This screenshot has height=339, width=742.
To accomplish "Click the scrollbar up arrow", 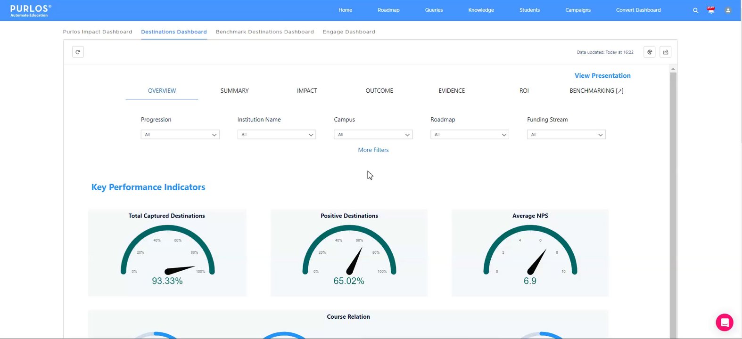I will (x=673, y=69).
